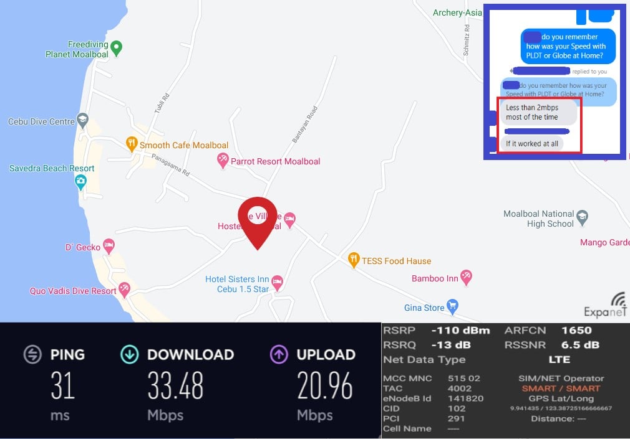
Task: Click the TAC 4002 value
Action: click(x=460, y=389)
